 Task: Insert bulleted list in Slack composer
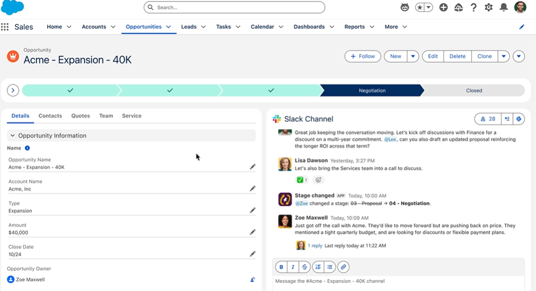coord(329,267)
